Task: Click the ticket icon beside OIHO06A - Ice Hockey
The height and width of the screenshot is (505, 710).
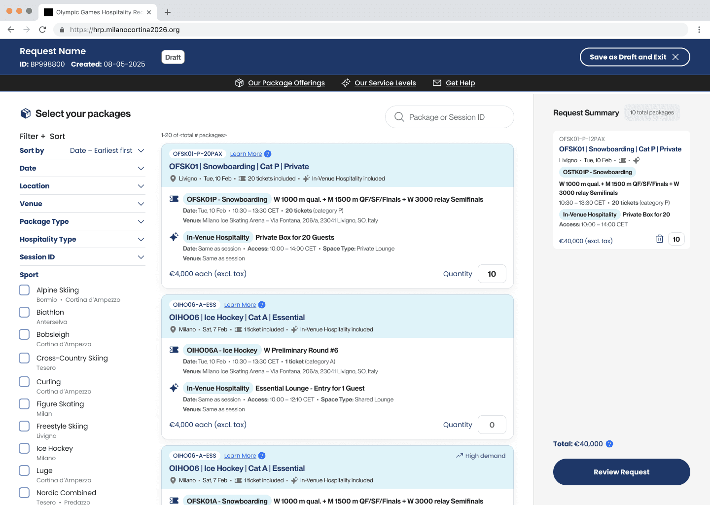Action: [174, 350]
